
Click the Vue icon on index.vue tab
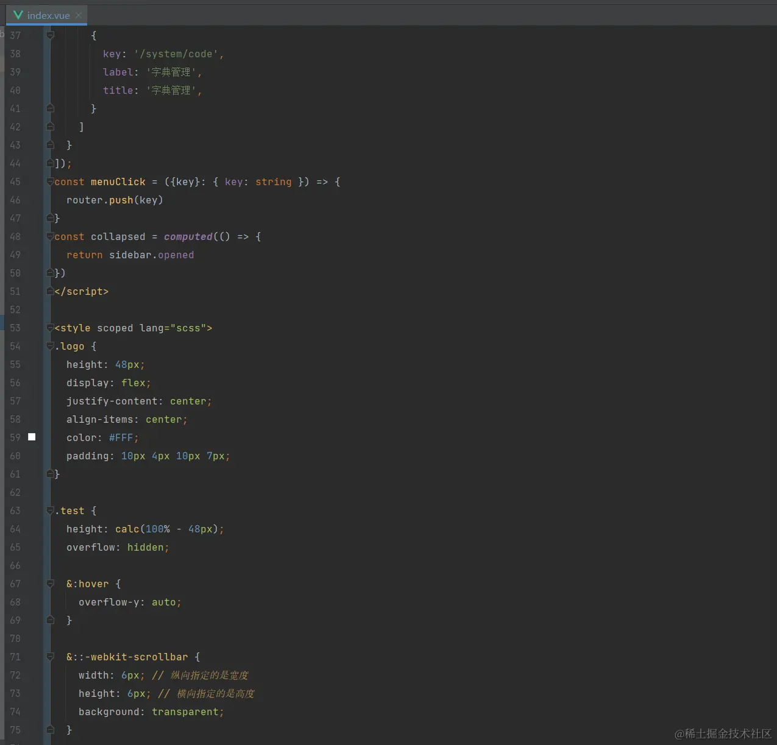click(x=18, y=15)
